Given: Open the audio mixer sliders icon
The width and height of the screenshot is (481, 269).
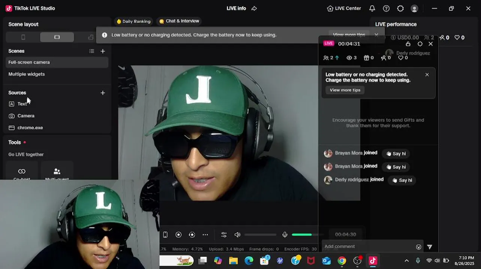Looking at the screenshot, I should (224, 235).
